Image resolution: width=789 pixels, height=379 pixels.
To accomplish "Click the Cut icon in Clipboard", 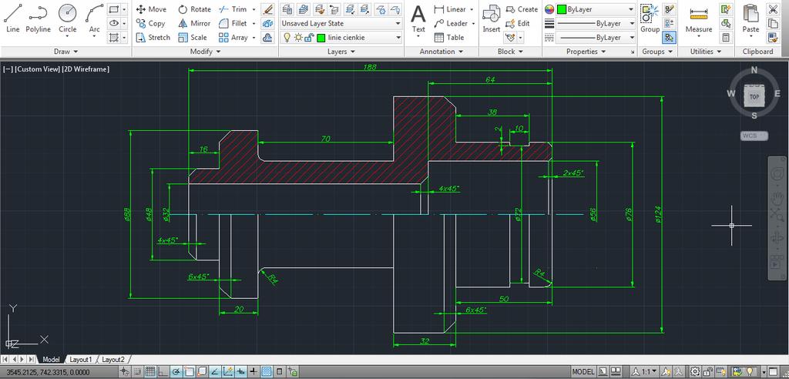I will [x=772, y=9].
